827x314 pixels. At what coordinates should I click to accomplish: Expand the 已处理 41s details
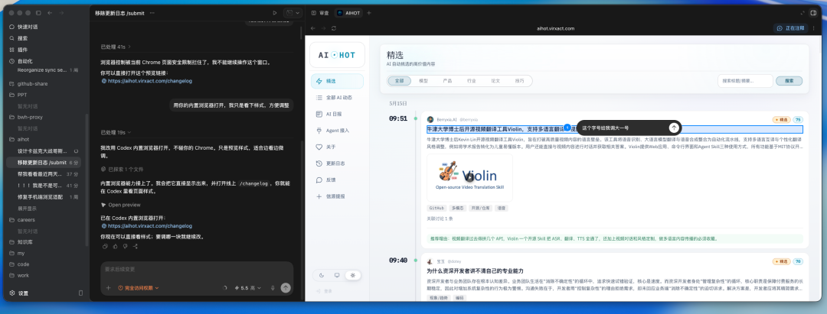pos(116,47)
